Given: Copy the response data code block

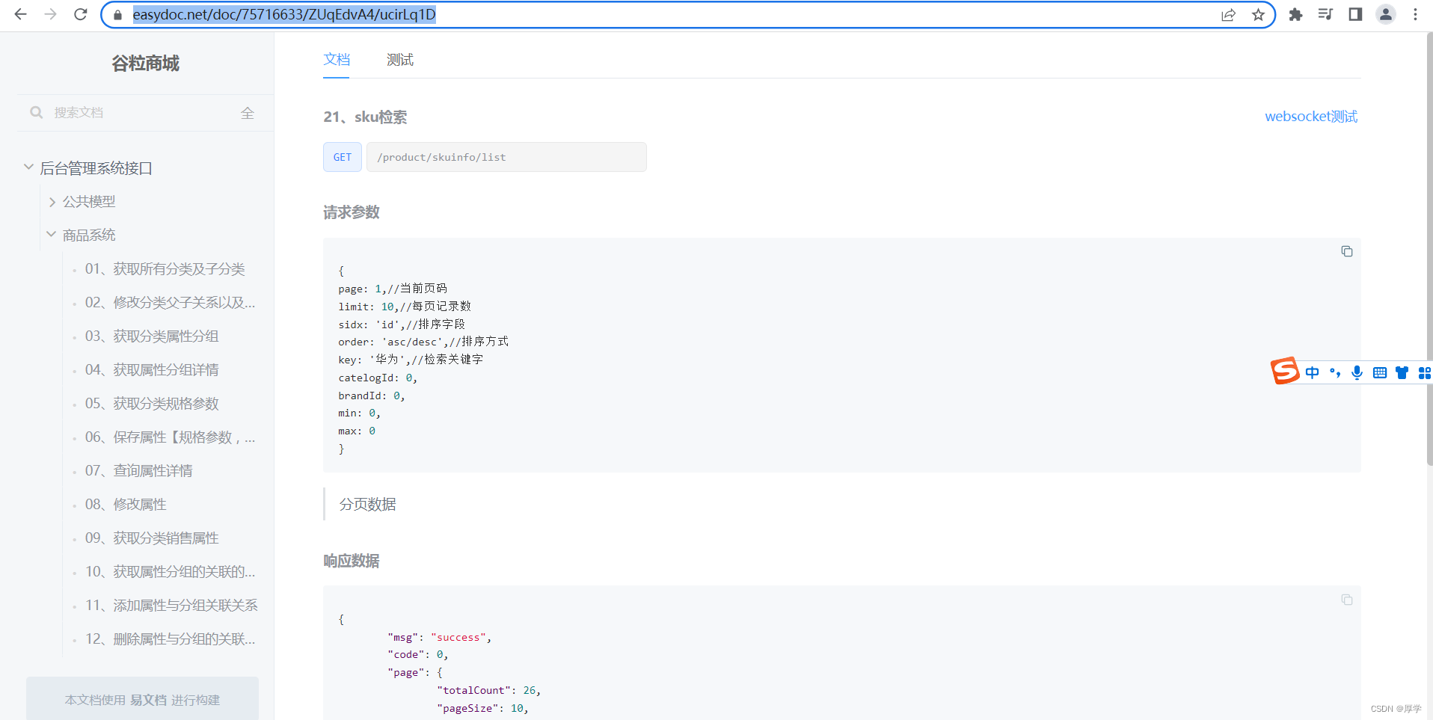Looking at the screenshot, I should pyautogui.click(x=1347, y=600).
